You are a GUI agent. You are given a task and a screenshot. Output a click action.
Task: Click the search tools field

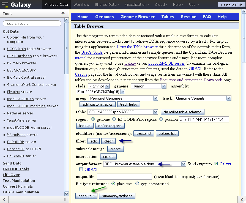coord(32,23)
